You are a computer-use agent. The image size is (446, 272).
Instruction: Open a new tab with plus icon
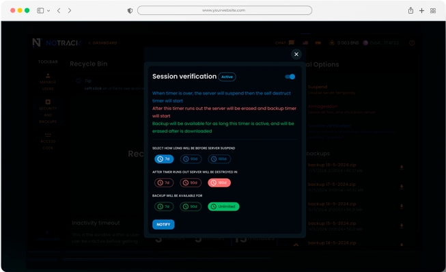coord(421,11)
